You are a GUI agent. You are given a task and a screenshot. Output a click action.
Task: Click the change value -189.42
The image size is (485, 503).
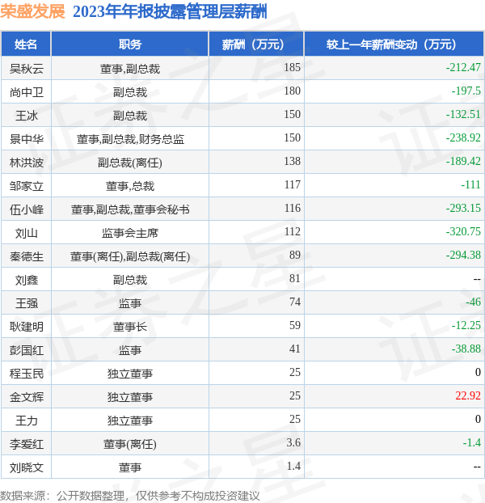point(463,161)
